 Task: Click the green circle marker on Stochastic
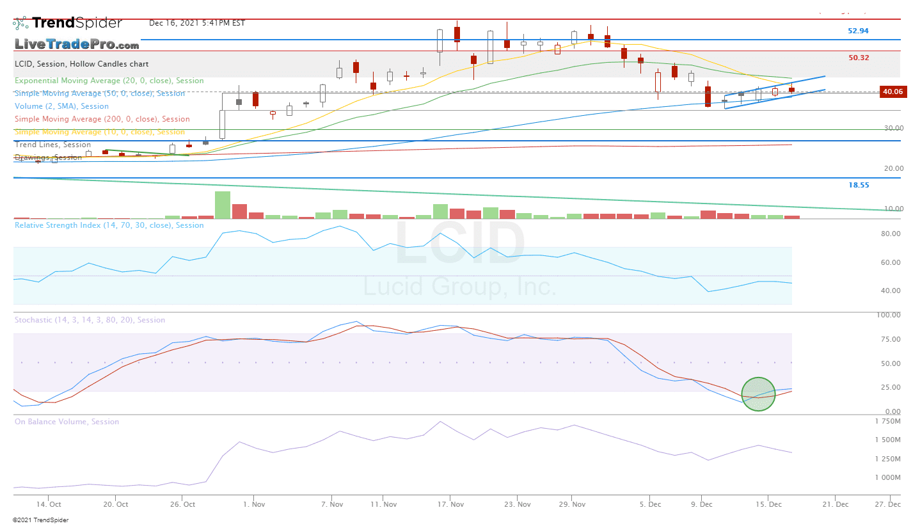pyautogui.click(x=758, y=394)
